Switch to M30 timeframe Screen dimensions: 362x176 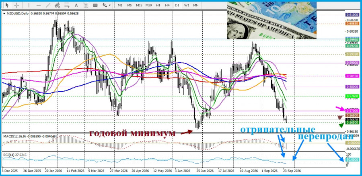tap(149, 5)
